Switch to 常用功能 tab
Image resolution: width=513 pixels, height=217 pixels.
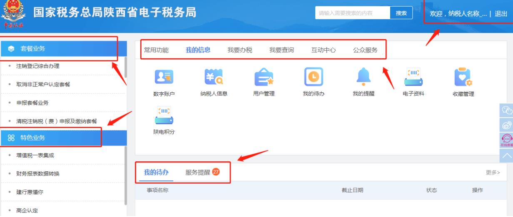pyautogui.click(x=156, y=50)
